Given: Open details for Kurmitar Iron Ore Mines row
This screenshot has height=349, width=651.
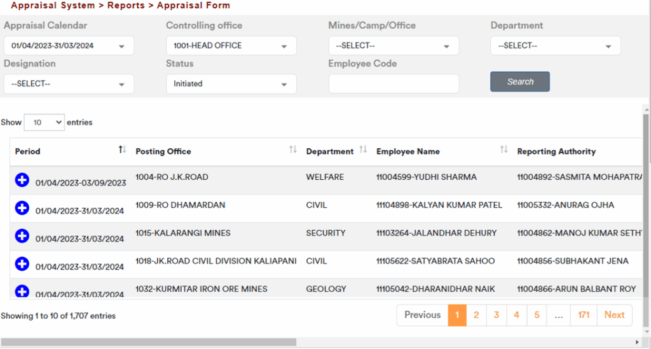Looking at the screenshot, I should click(x=22, y=291).
